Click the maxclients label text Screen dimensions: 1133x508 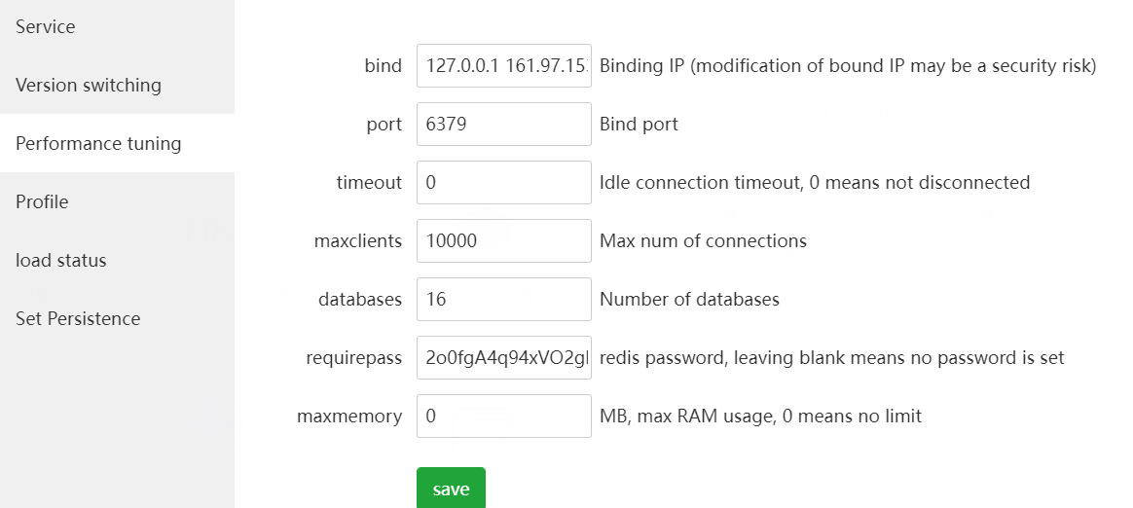click(x=357, y=241)
